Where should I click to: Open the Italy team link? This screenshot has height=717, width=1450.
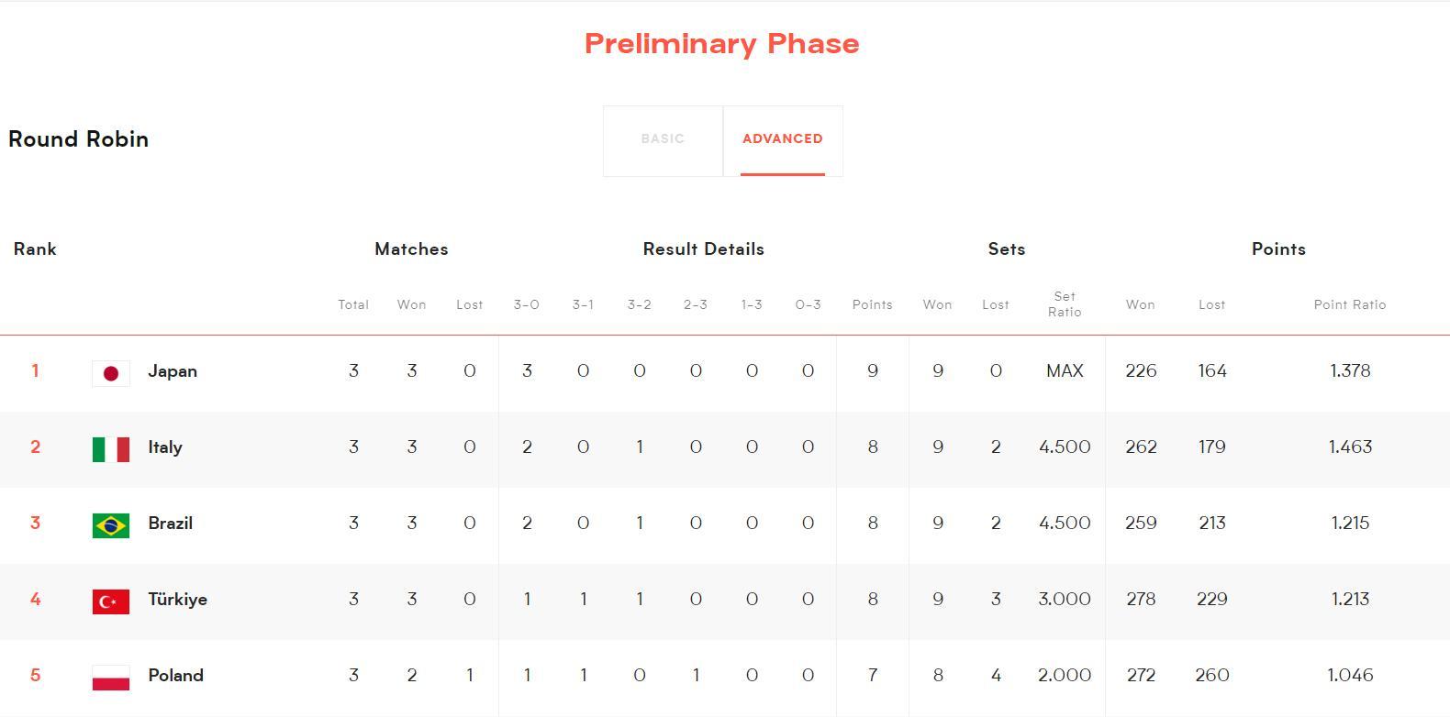point(165,447)
